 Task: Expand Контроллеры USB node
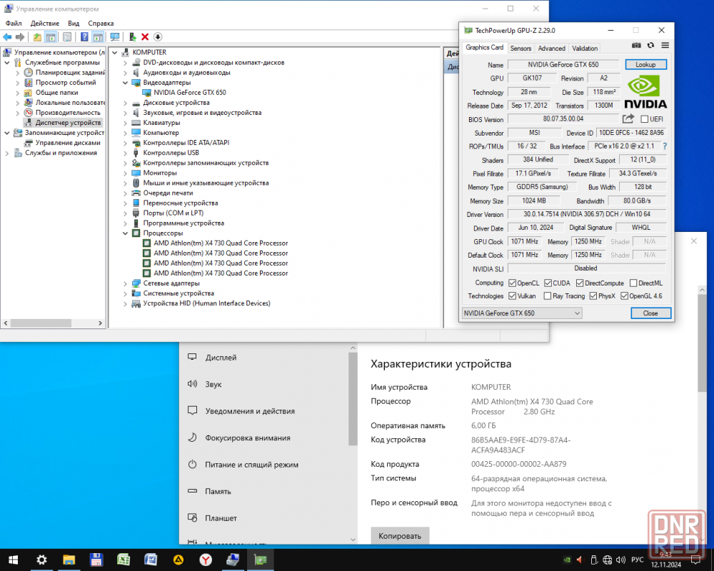pos(125,153)
